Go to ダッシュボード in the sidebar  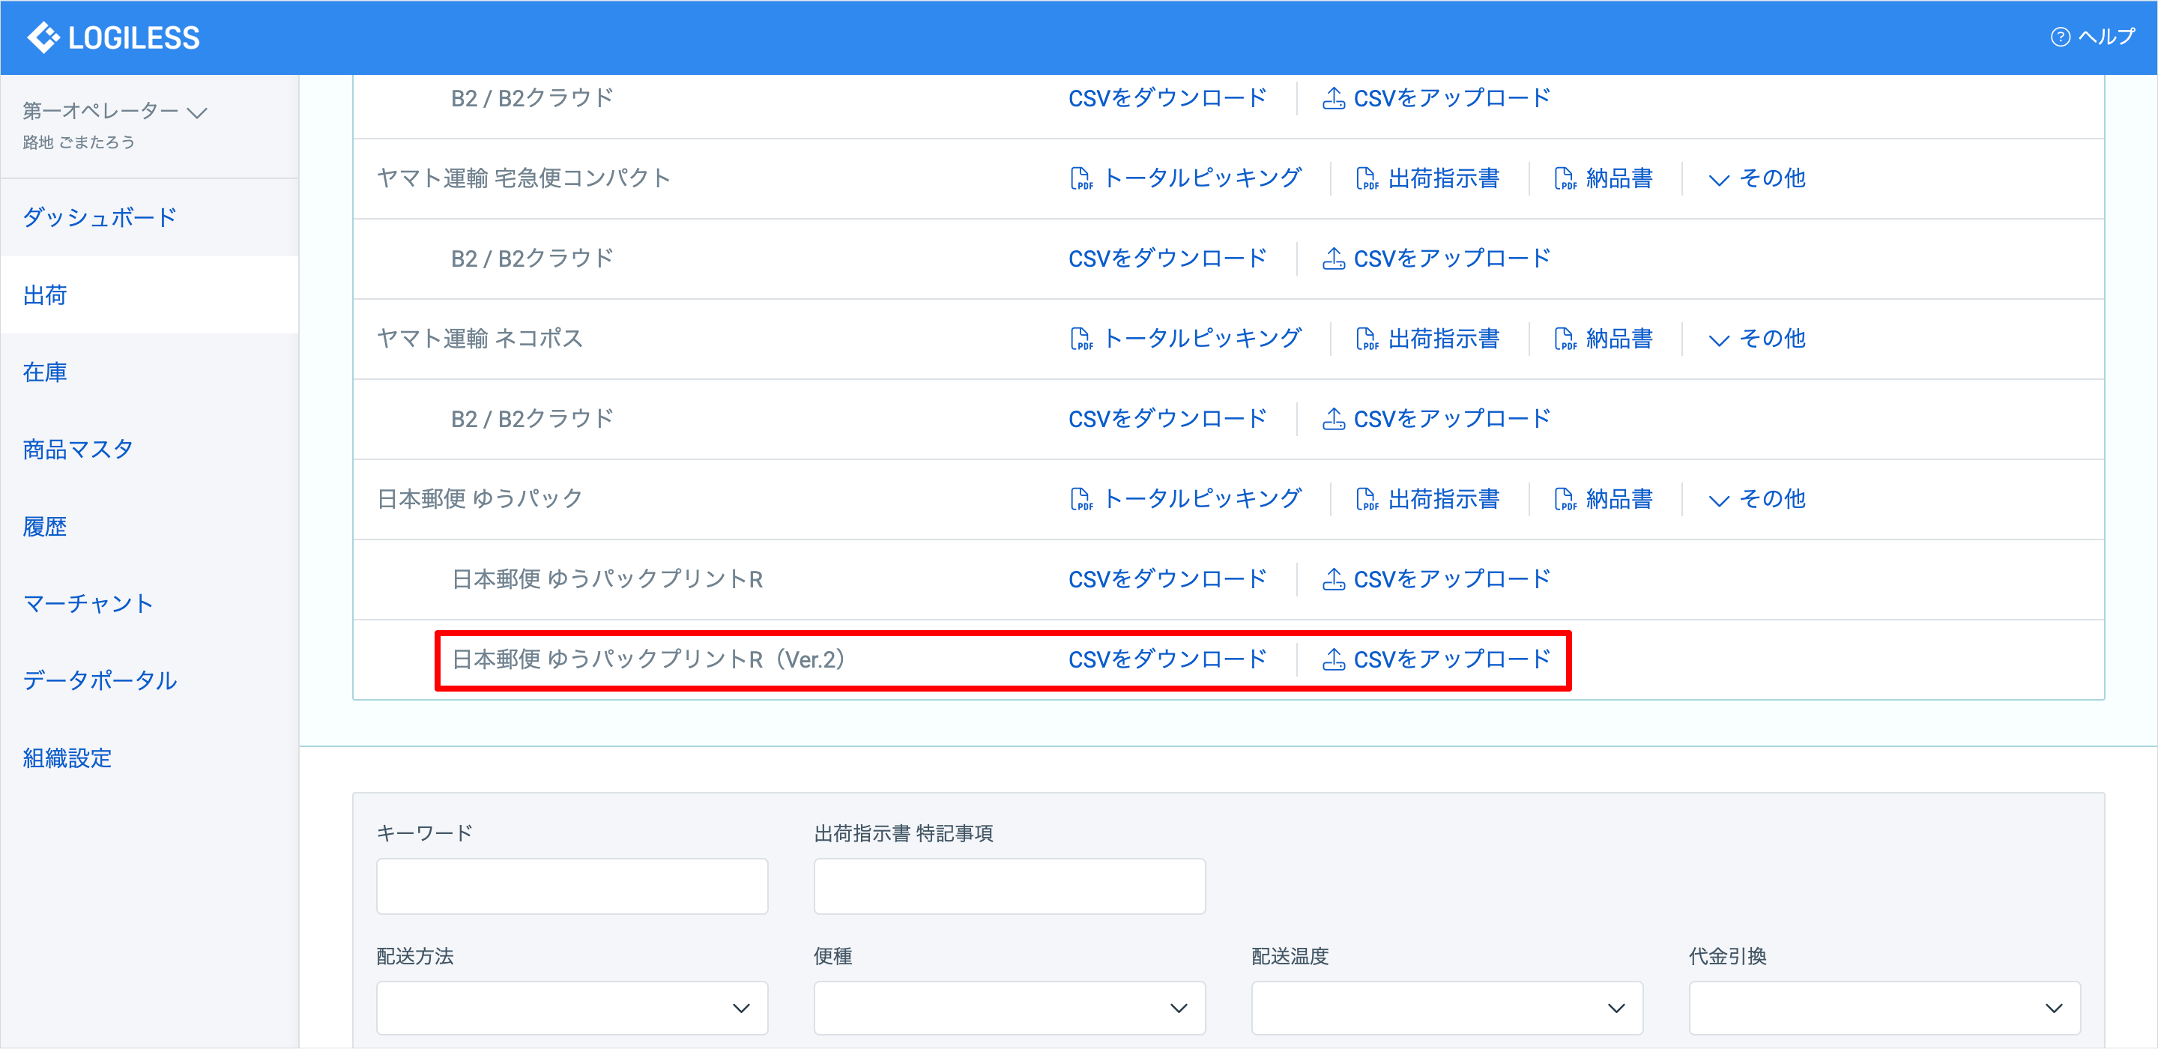pyautogui.click(x=100, y=218)
